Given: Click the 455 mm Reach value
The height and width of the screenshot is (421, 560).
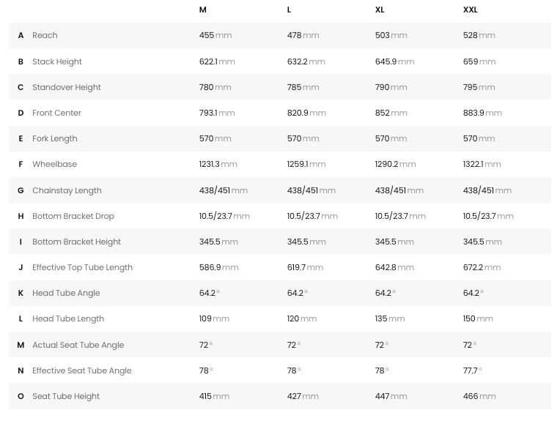Looking at the screenshot, I should 214,36.
